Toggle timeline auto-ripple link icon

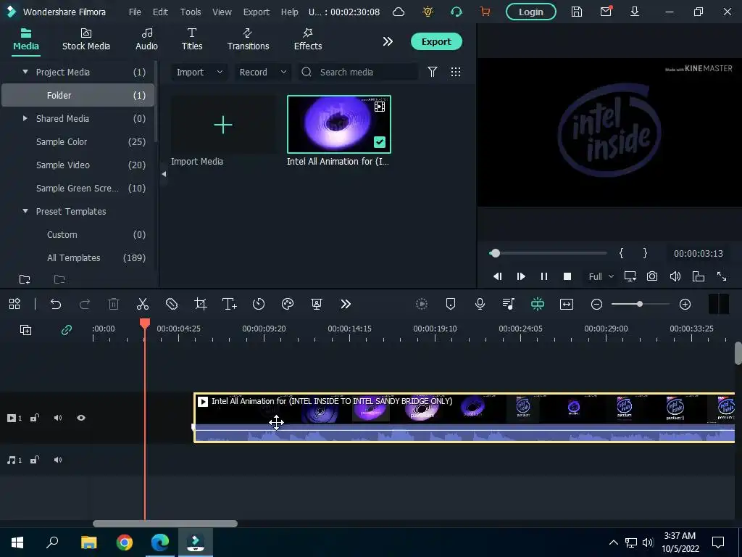pyautogui.click(x=67, y=330)
